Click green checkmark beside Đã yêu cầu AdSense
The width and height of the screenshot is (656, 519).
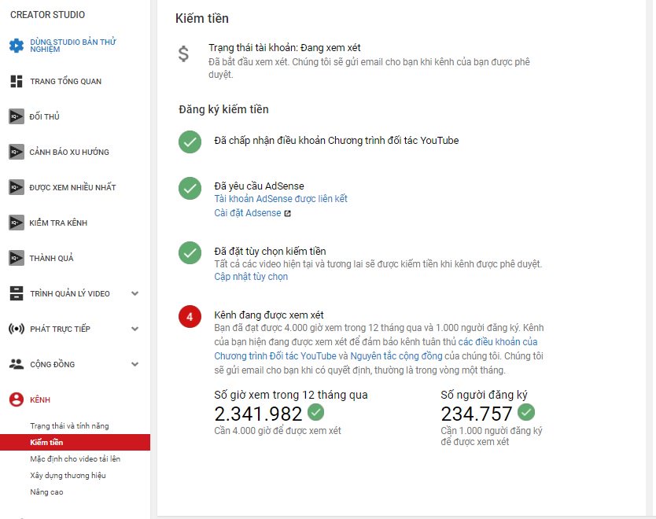[190, 188]
